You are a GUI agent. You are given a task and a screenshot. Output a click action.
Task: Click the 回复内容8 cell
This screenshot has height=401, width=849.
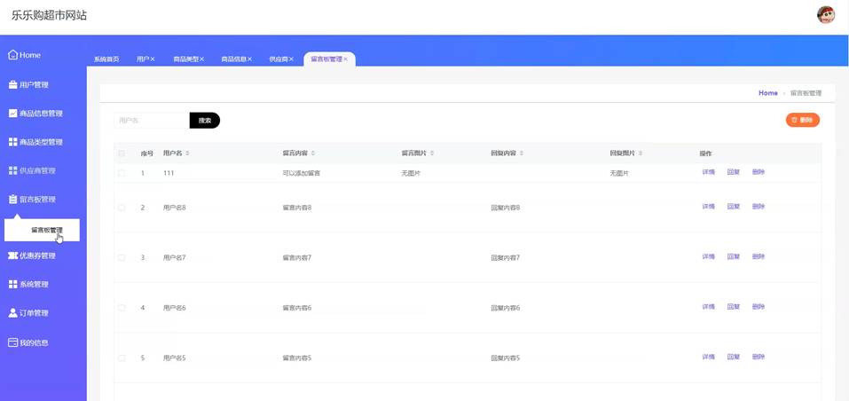tap(505, 208)
